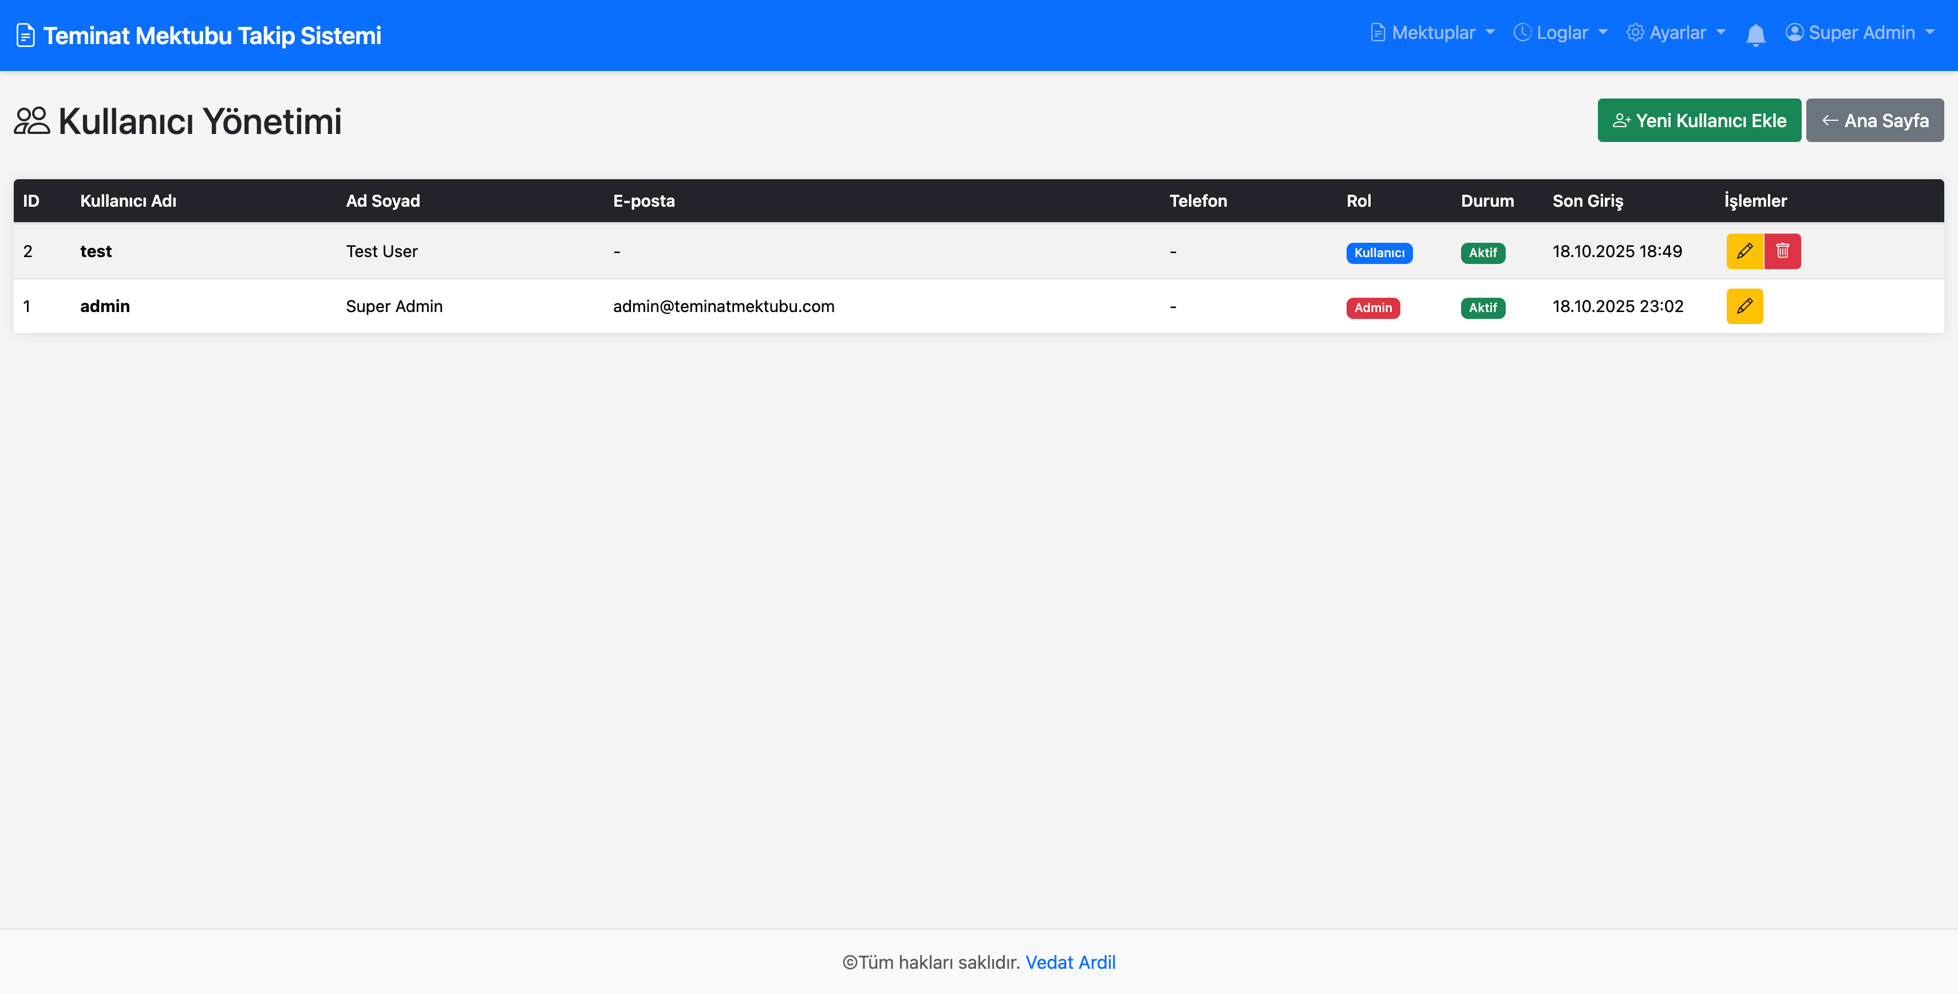Click the users icon beside Kullanıcı Yönetimi
The width and height of the screenshot is (1958, 994).
click(x=32, y=121)
